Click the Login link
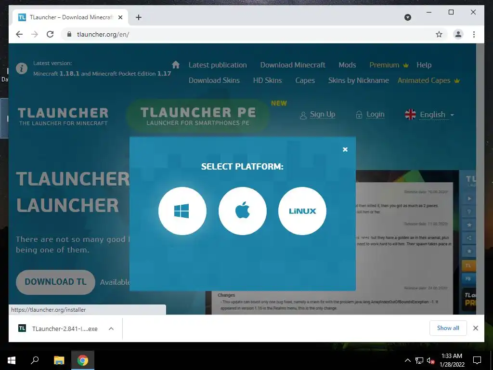Screen dimensions: 493x370 tap(370, 115)
